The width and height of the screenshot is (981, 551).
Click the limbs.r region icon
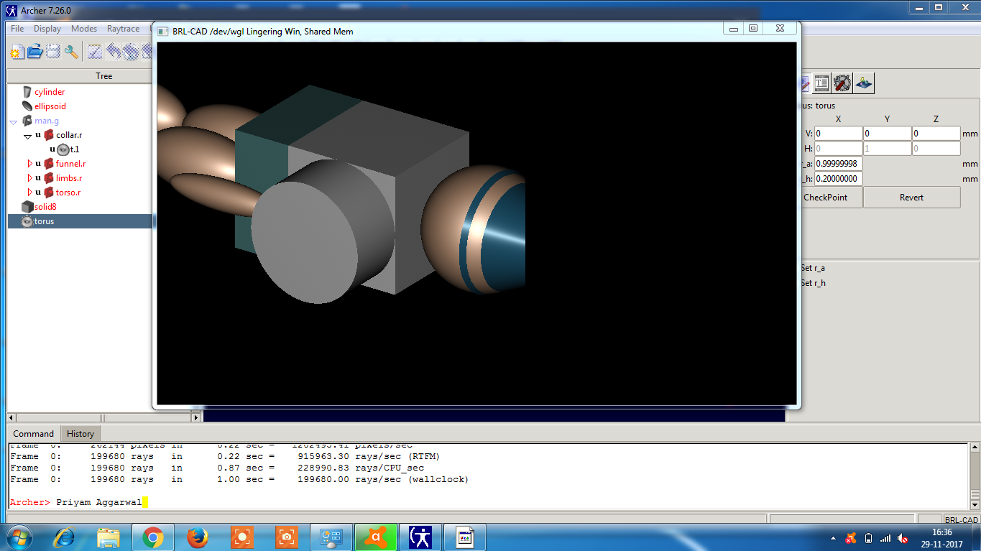(49, 178)
